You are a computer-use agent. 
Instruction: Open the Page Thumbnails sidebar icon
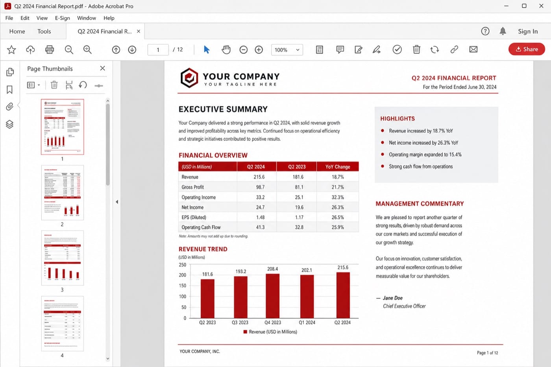tap(10, 72)
